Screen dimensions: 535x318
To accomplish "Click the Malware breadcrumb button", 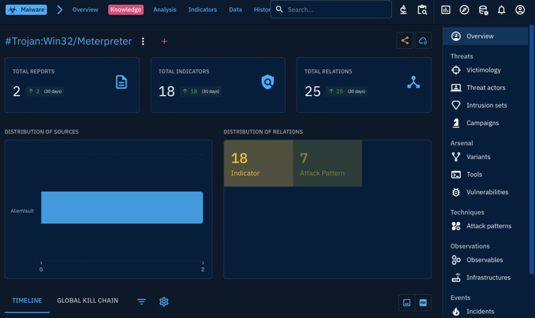I will (x=26, y=9).
